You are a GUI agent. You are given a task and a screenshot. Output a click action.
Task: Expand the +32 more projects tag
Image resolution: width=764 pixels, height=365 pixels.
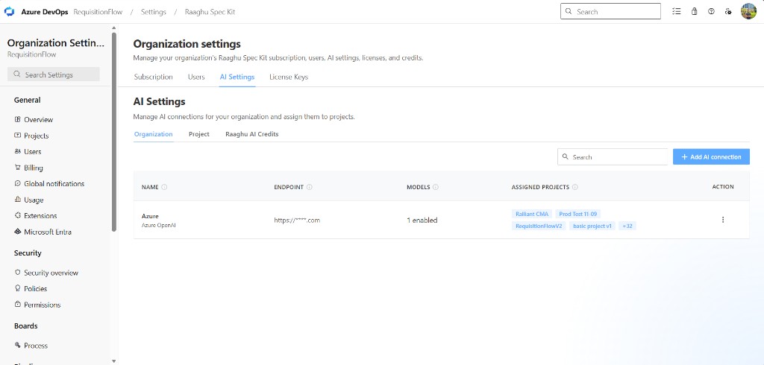[x=627, y=226]
